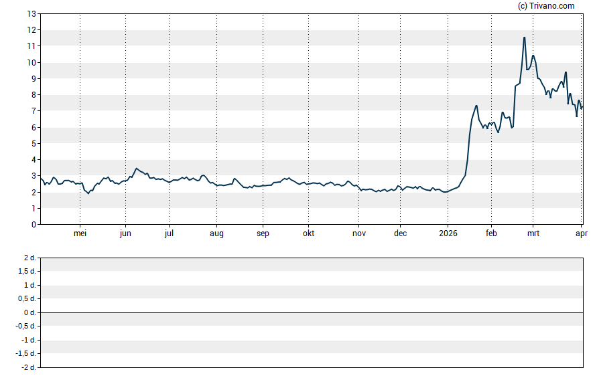Click the '-2 d.' label in lower chart
This screenshot has width=595, height=378.
click(28, 367)
